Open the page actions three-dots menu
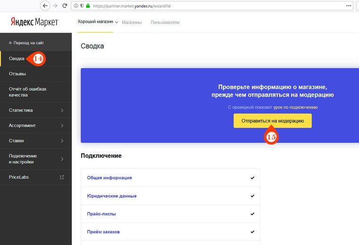This screenshot has height=245, width=359. [349, 6]
